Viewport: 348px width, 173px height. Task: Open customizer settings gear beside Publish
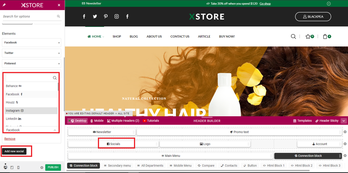42,168
